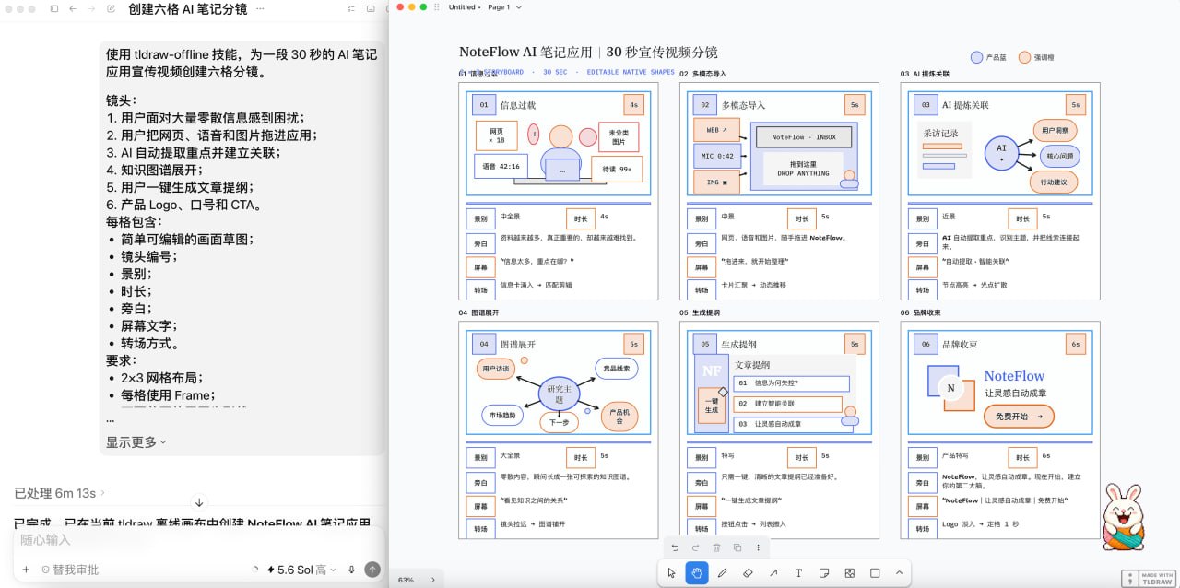This screenshot has height=588, width=1180.
Task: Click the 竞品线索 node in frame 04
Action: pyautogui.click(x=616, y=369)
